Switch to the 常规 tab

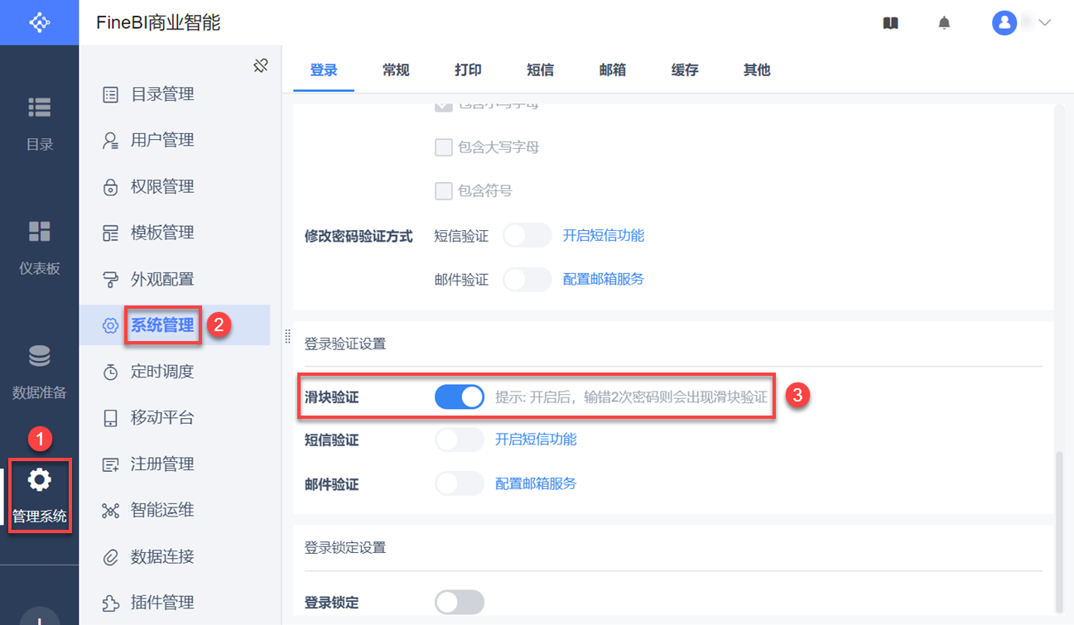pos(396,70)
